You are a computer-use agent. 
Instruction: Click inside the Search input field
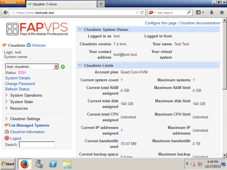(x=37, y=144)
